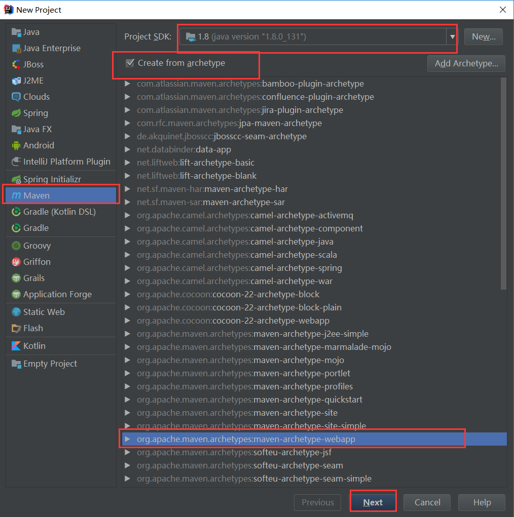Expand bamboo-plugin-archetype node
This screenshot has width=514, height=517.
click(x=127, y=84)
